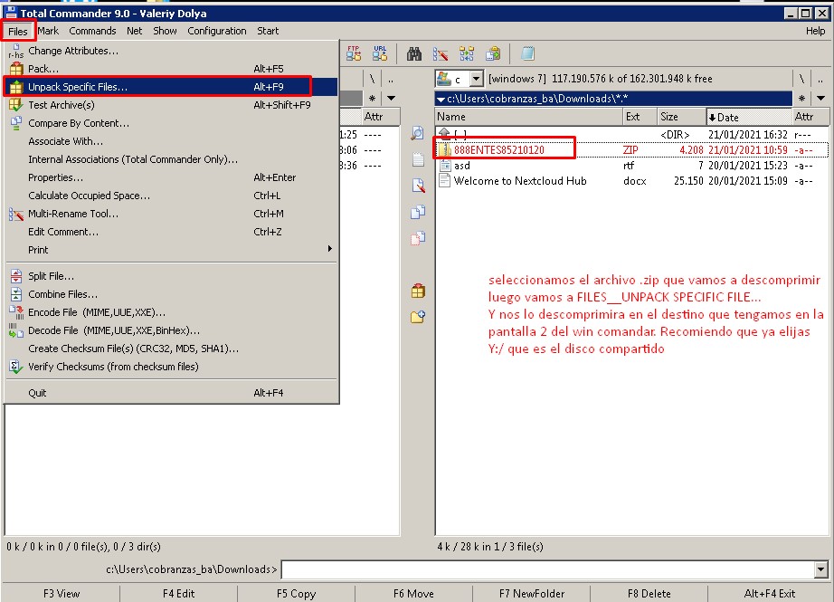The width and height of the screenshot is (834, 602).
Task: Select the 888ENTES85210120 zip file
Action: 499,148
